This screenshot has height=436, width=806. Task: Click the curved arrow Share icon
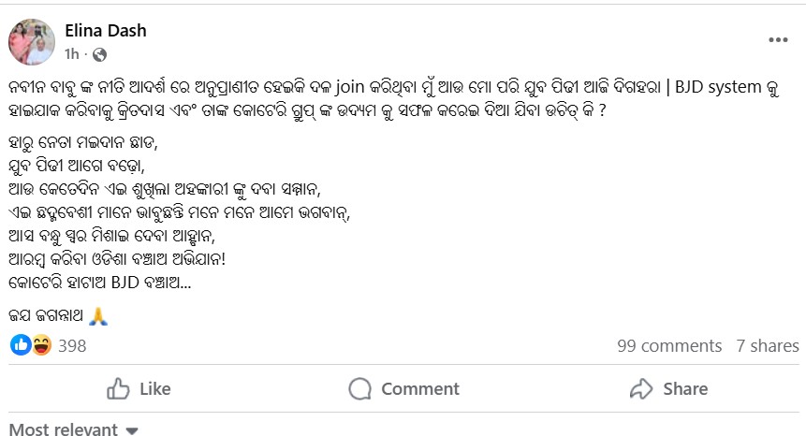641,388
